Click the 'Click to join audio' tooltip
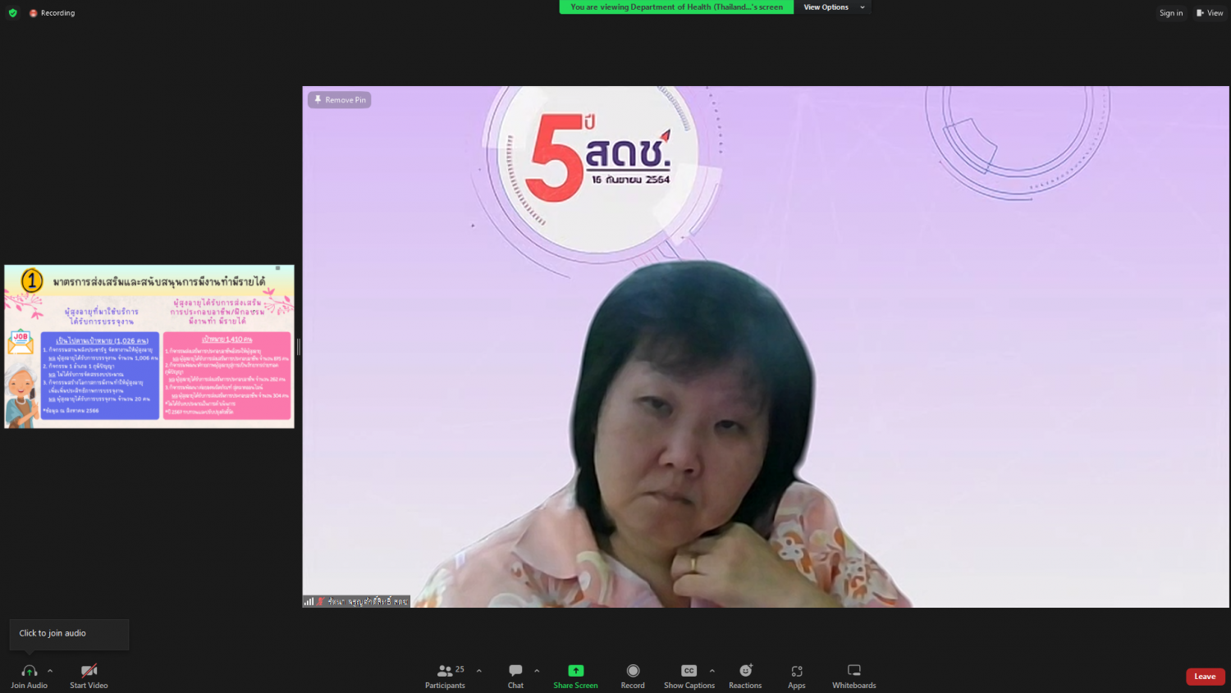 (69, 633)
